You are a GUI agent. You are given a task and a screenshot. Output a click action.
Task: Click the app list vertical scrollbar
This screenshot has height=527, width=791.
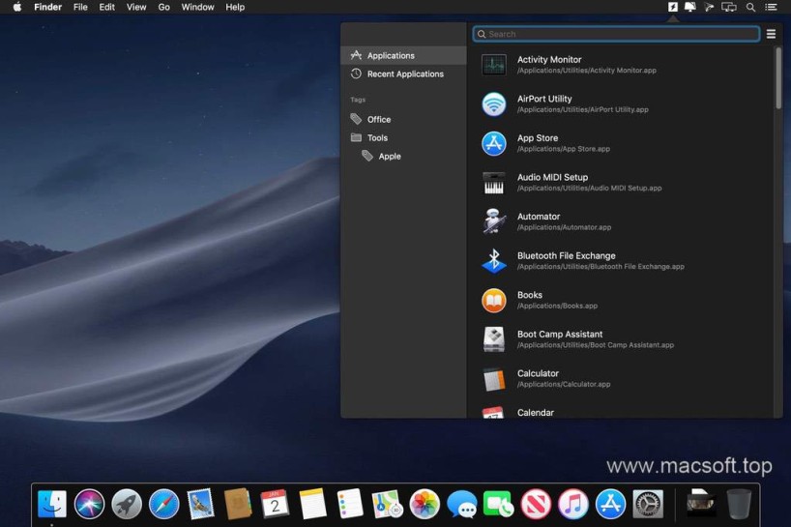[777, 79]
